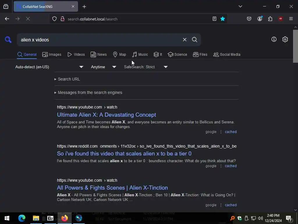Click the SearXNG magnifier logo

(8, 40)
